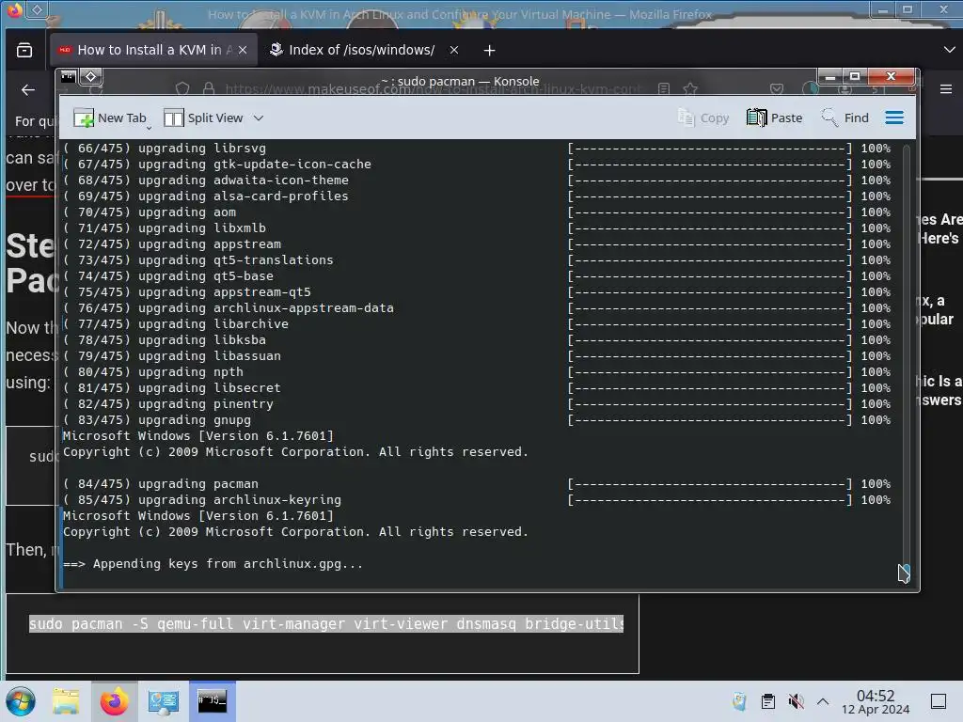Close the How to Install a KVM tab
963x722 pixels.
pos(243,51)
